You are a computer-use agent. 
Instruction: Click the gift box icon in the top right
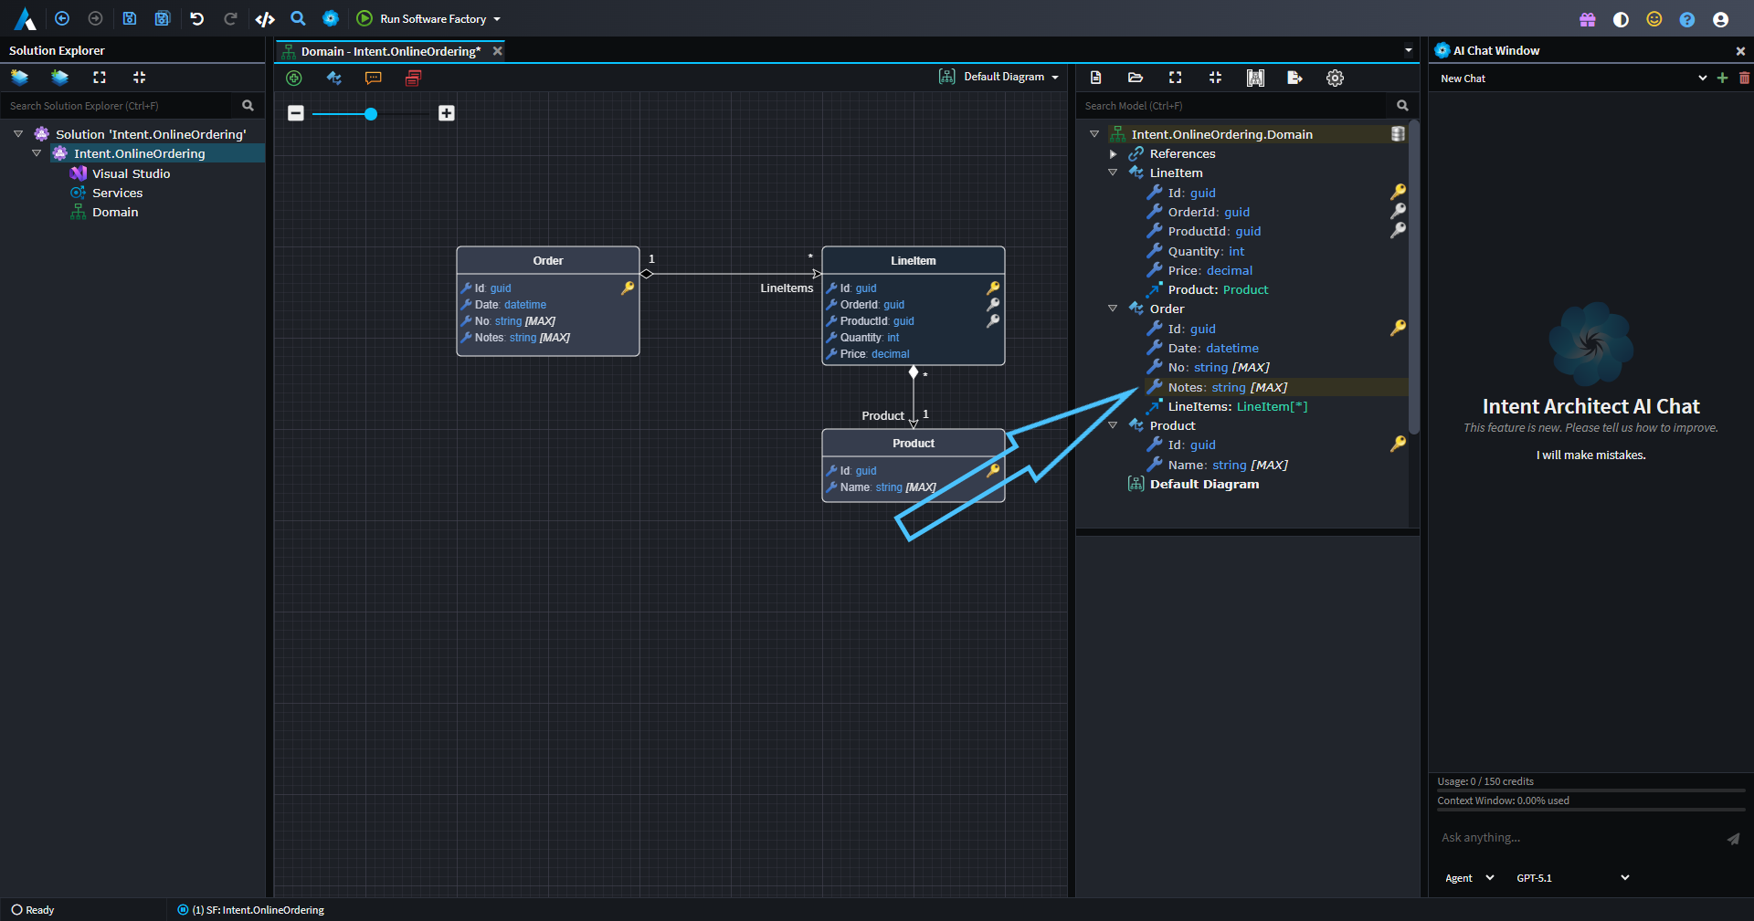coord(1588,19)
